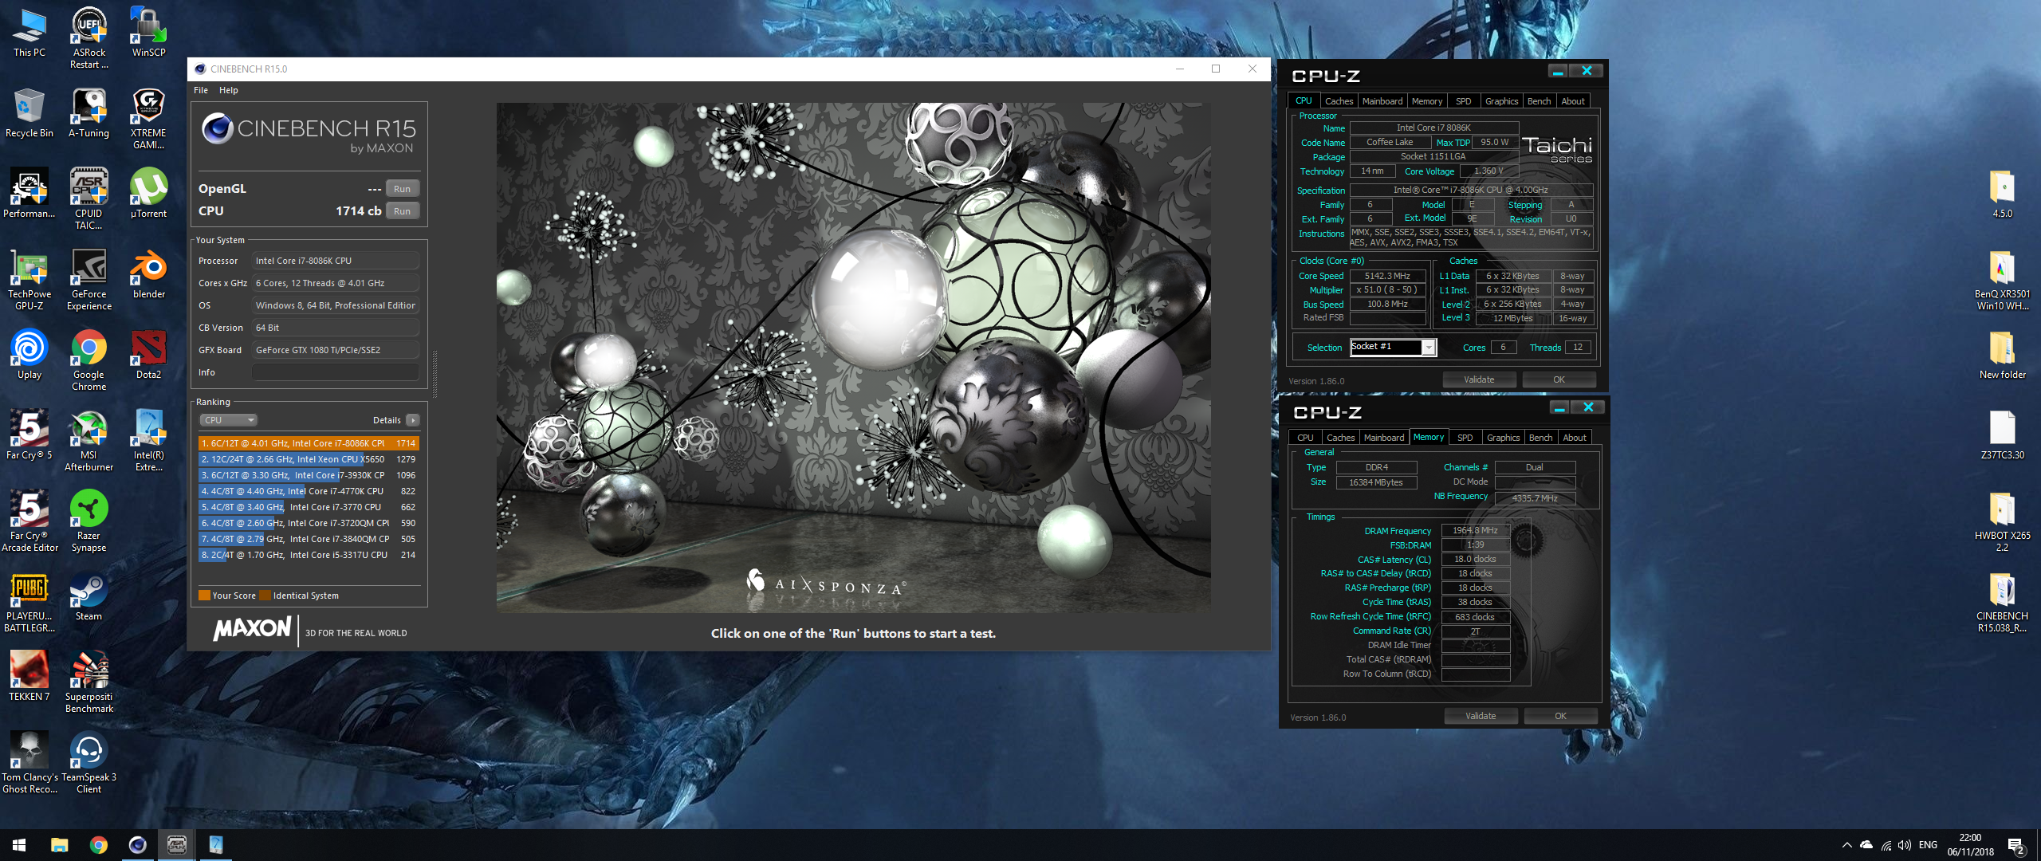Open the Action Center notifications icon
The height and width of the screenshot is (861, 2041).
(x=2017, y=846)
